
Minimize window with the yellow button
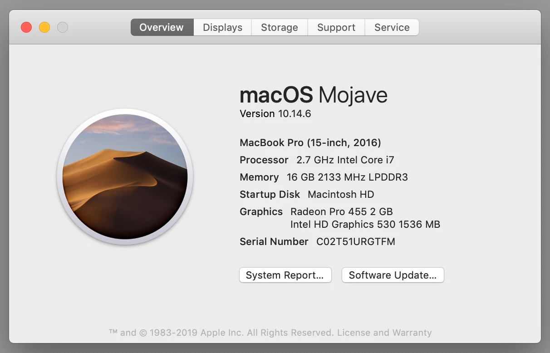click(44, 27)
